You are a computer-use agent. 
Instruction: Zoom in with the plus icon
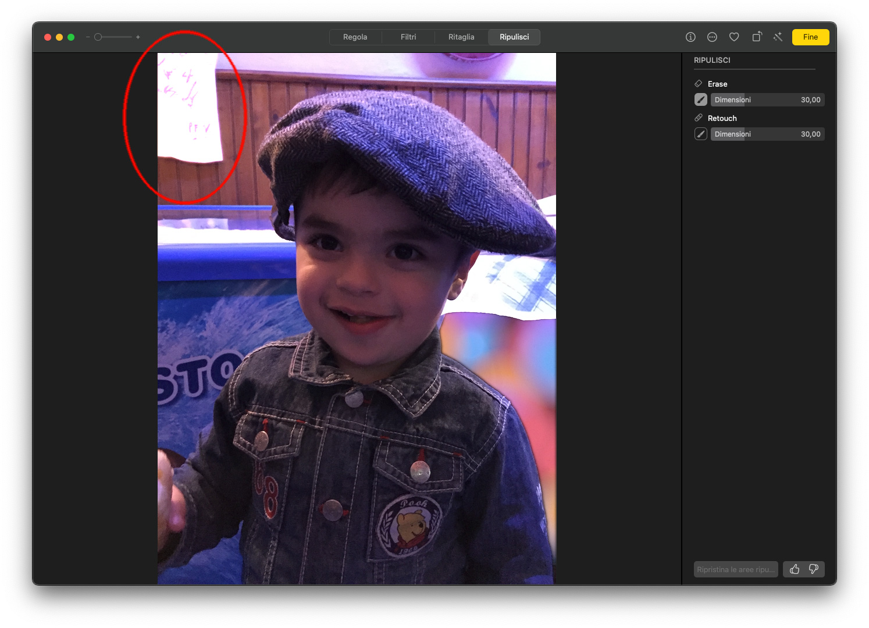pos(138,37)
